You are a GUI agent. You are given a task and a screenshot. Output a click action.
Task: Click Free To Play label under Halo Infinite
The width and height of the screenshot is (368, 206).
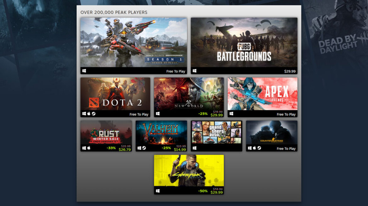(176, 71)
